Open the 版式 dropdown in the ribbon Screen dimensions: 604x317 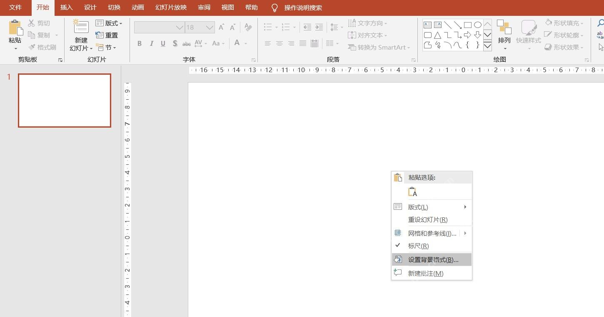click(x=109, y=23)
